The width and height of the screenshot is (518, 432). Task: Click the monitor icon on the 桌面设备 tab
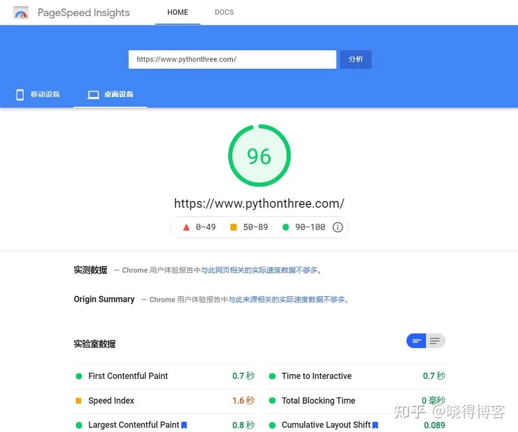(x=92, y=94)
